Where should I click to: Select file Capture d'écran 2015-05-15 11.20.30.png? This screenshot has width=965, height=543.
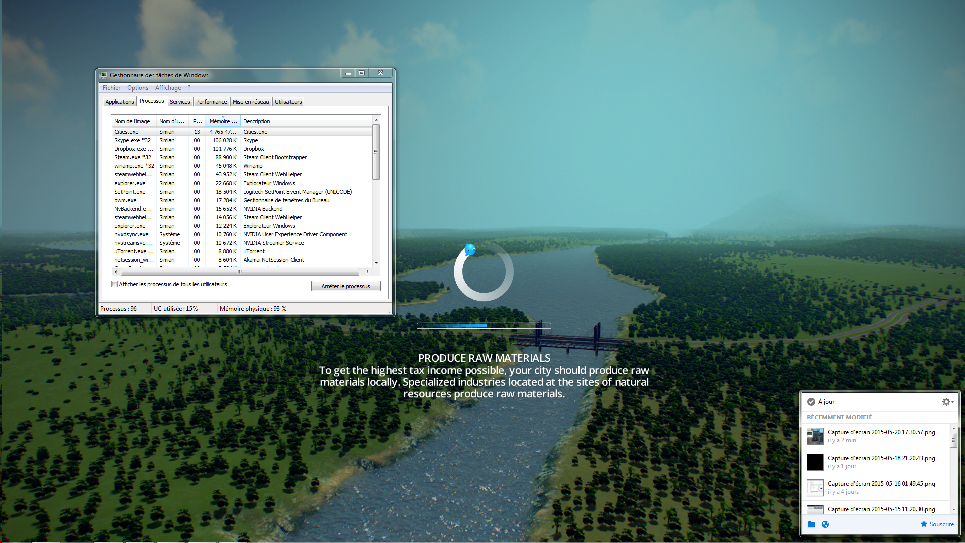(x=881, y=509)
